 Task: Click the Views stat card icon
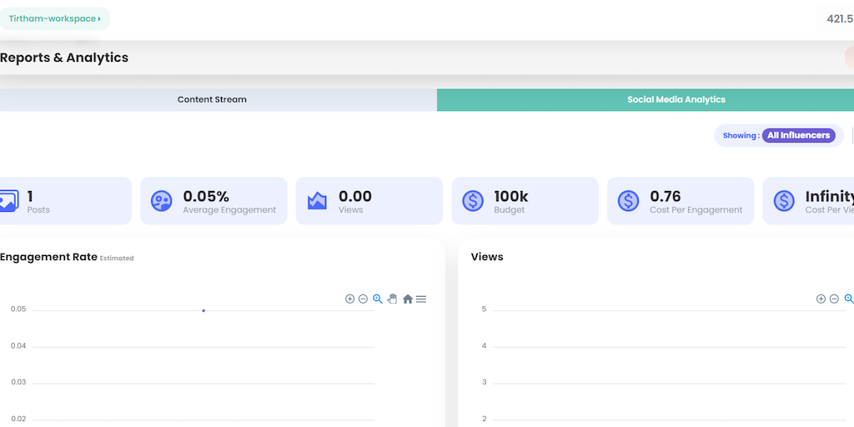pos(317,201)
